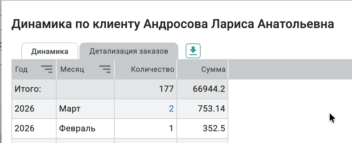
Task: Sort by the Количество column header
Action: (x=152, y=69)
